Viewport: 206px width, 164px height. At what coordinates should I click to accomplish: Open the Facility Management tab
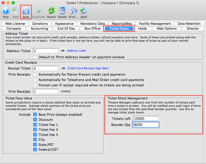point(155,24)
